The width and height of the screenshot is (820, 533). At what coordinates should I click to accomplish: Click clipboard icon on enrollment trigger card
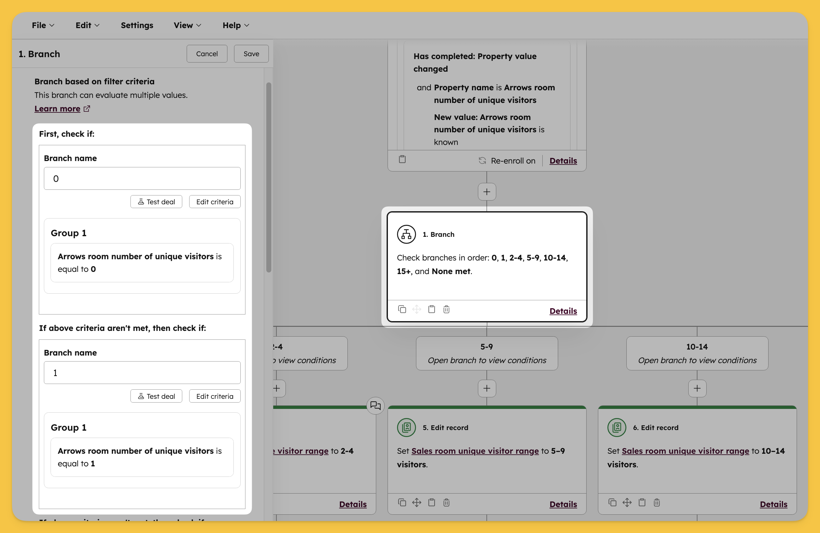402,159
